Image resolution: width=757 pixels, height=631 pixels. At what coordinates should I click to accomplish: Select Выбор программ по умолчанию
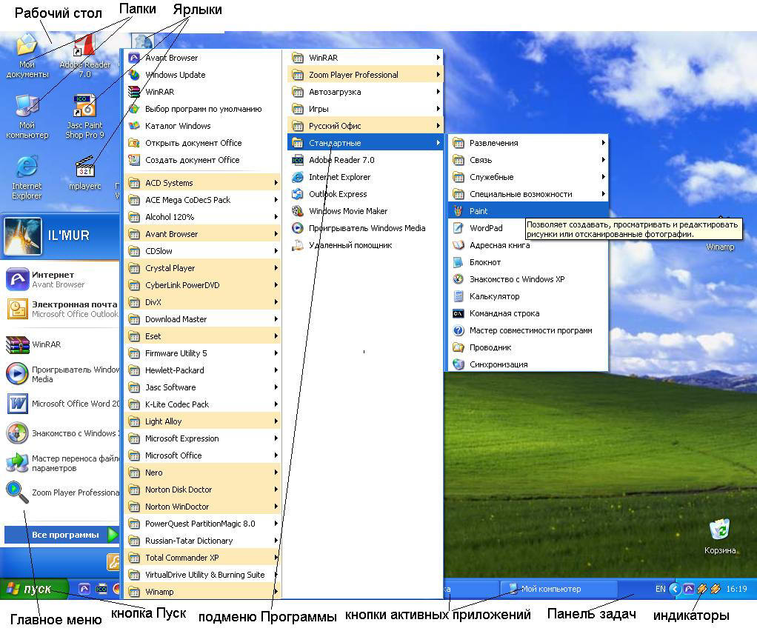(203, 109)
